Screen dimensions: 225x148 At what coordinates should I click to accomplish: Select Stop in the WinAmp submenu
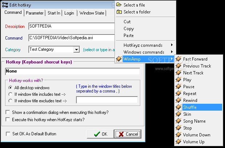[198, 128]
